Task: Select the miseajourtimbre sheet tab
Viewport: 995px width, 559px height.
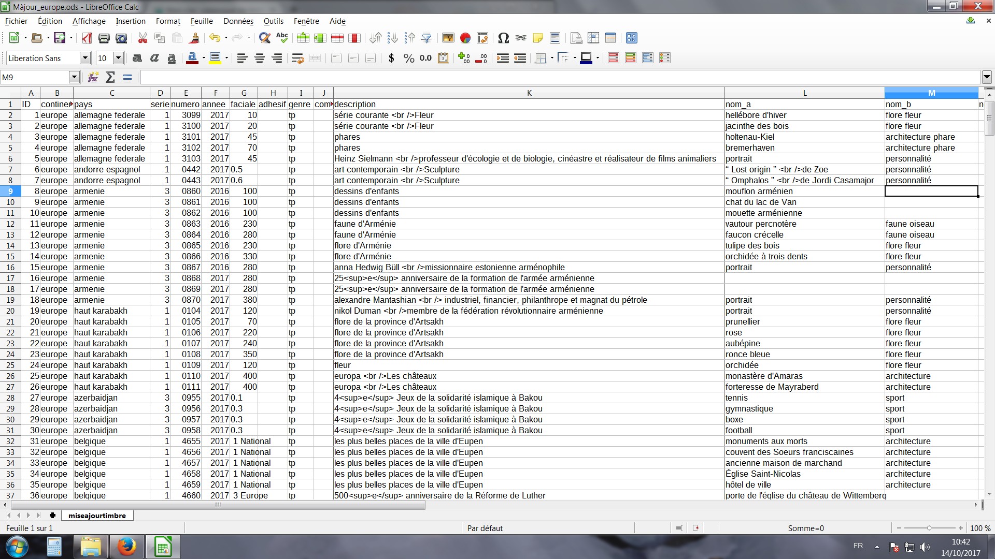Action: click(x=97, y=516)
